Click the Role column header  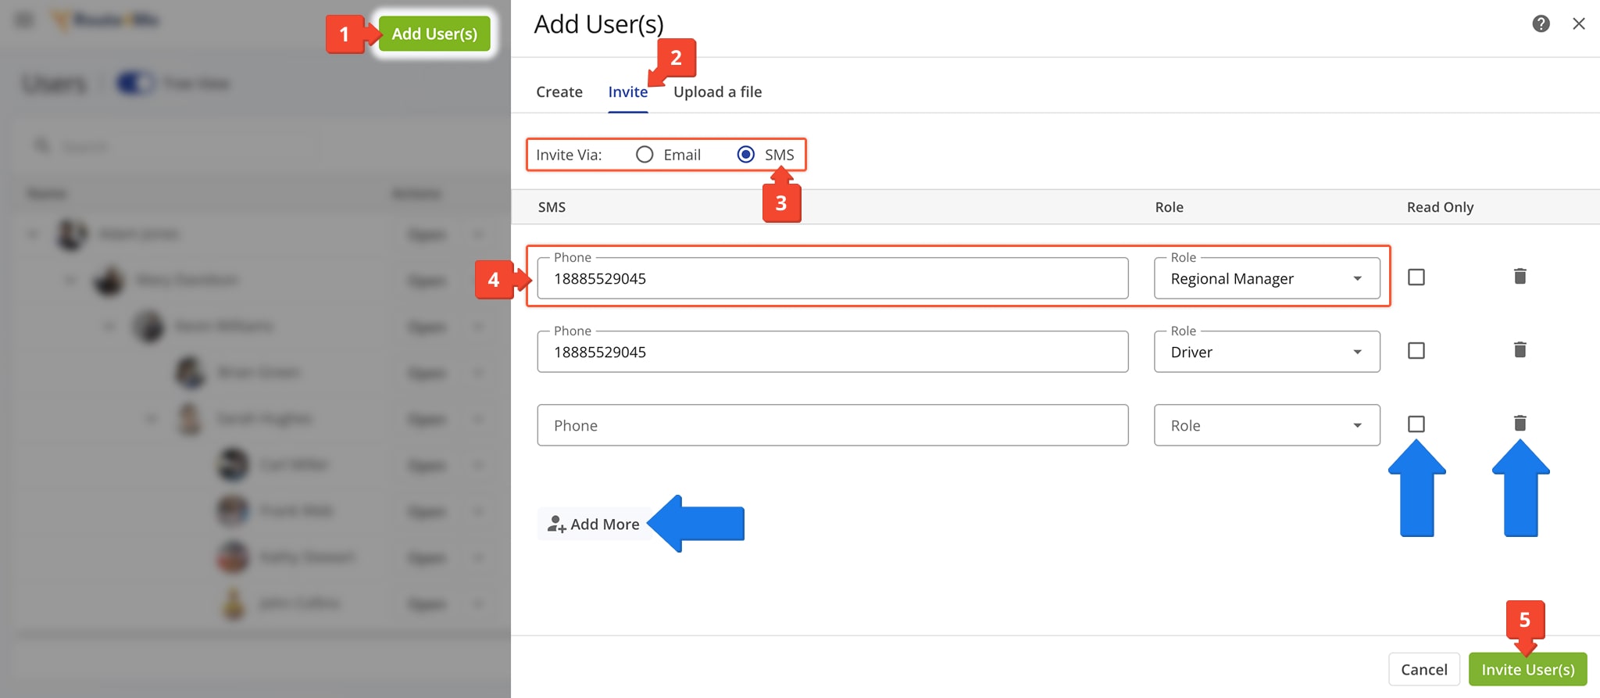pyautogui.click(x=1169, y=207)
